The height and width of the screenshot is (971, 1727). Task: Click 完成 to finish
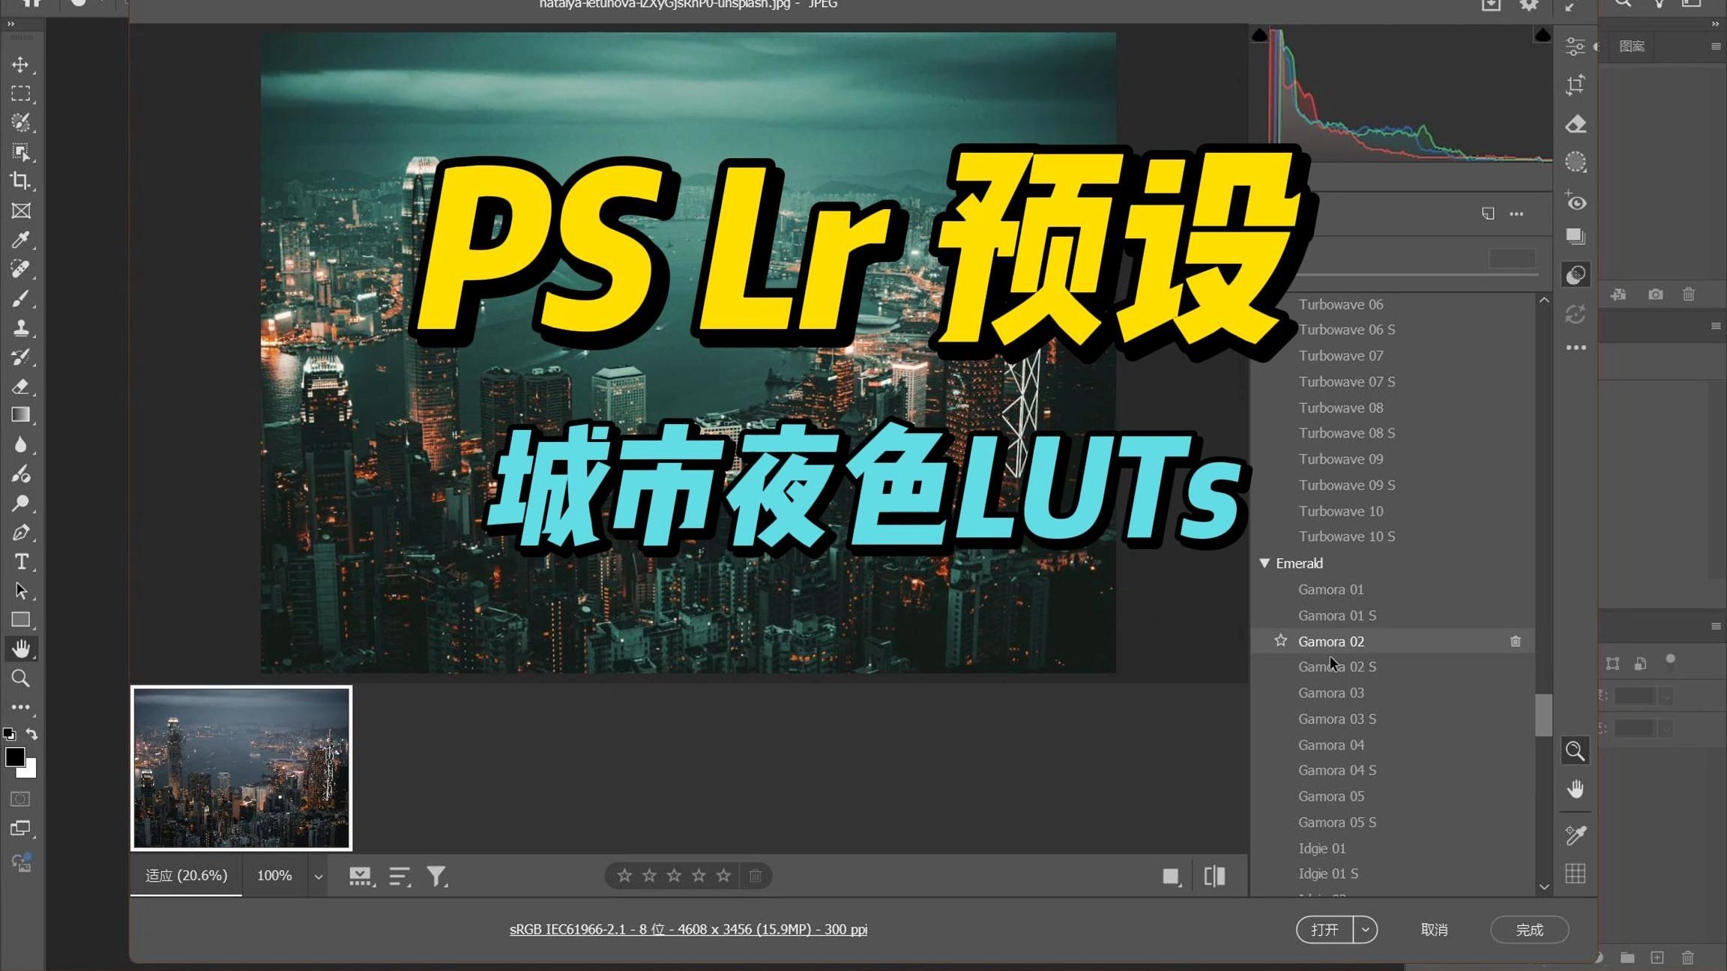click(1529, 930)
